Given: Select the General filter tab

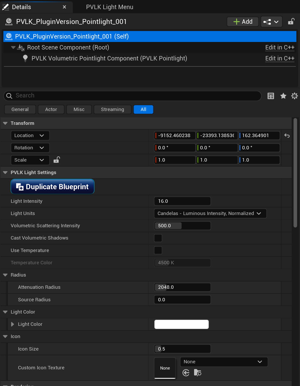Looking at the screenshot, I should [x=20, y=109].
